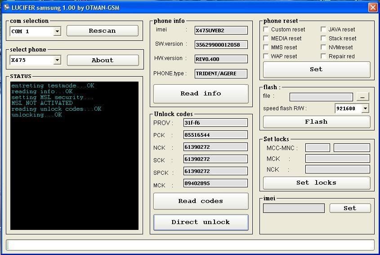Toggle the NVMreset checkbox
The height and width of the screenshot is (255, 380).
pos(323,47)
